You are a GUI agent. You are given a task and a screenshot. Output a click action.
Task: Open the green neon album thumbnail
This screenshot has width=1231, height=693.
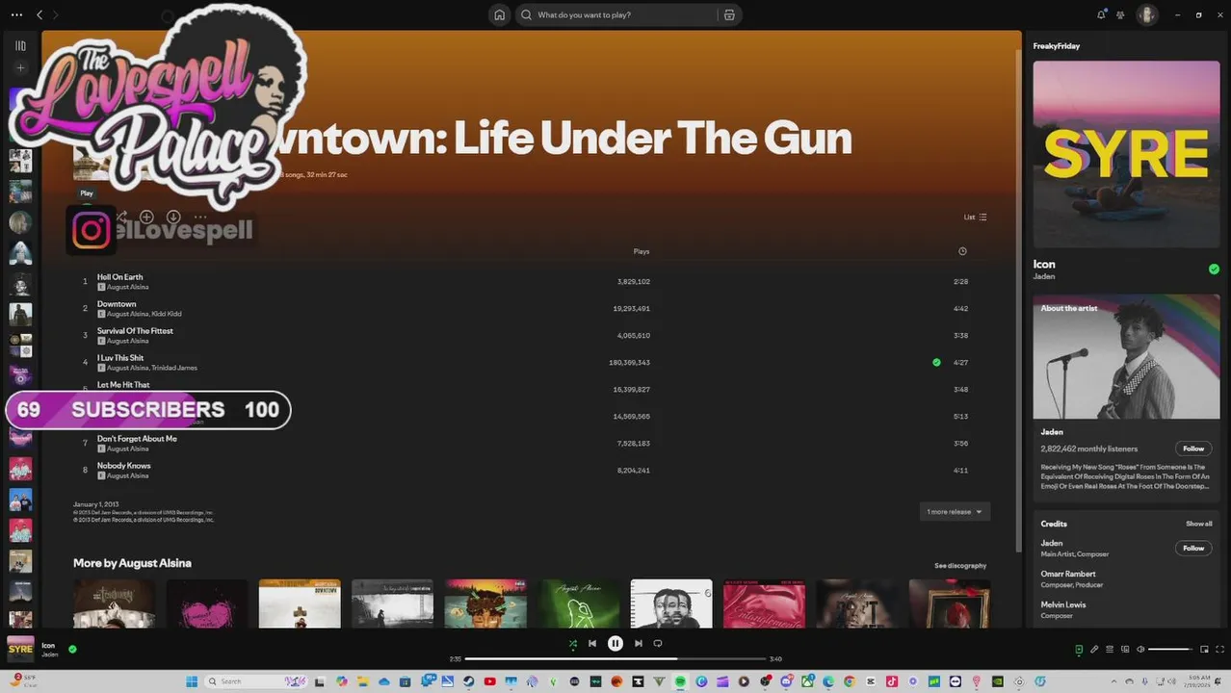(578, 603)
